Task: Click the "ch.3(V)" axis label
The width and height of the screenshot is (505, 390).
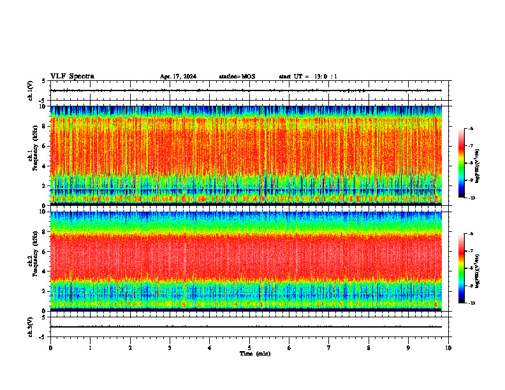Action: 31,327
